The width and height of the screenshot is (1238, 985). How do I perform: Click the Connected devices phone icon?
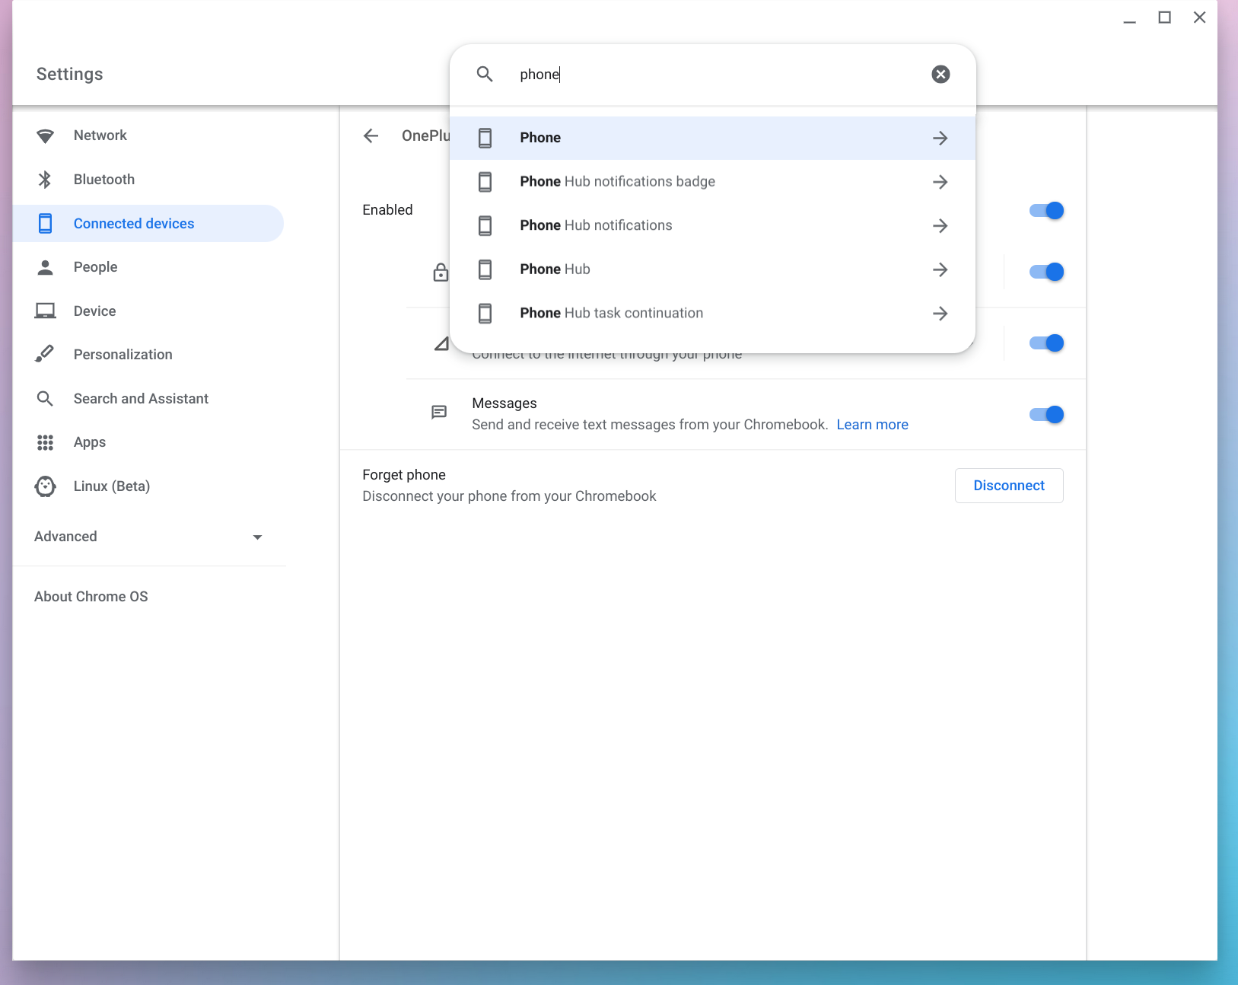point(45,223)
